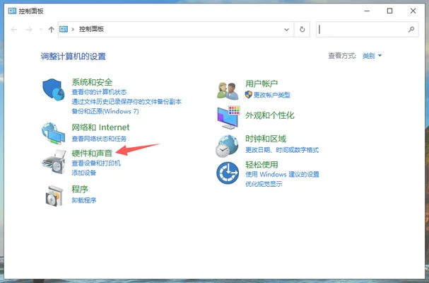This screenshot has width=429, height=283.
Task: Open 通过文件历史记录保存你的文件备份副本
Action: point(127,102)
